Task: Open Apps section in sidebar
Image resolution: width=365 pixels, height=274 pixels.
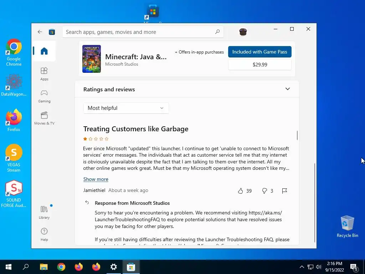Action: [x=44, y=74]
